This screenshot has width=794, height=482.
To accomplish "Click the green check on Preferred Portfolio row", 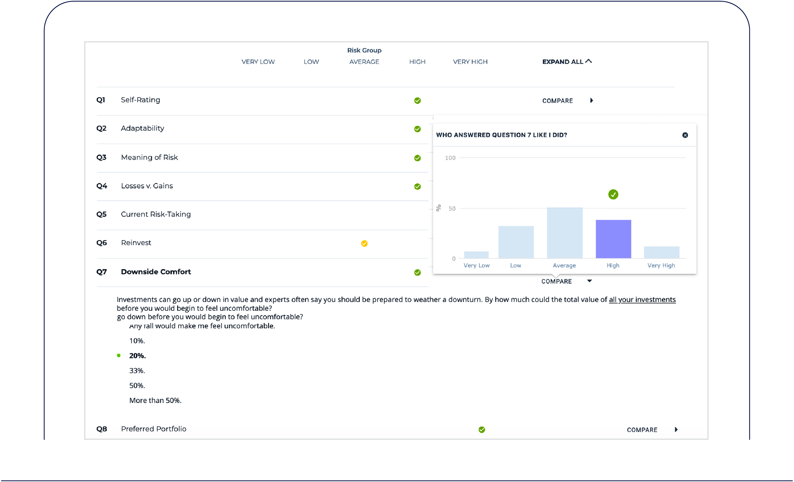I will [x=482, y=430].
